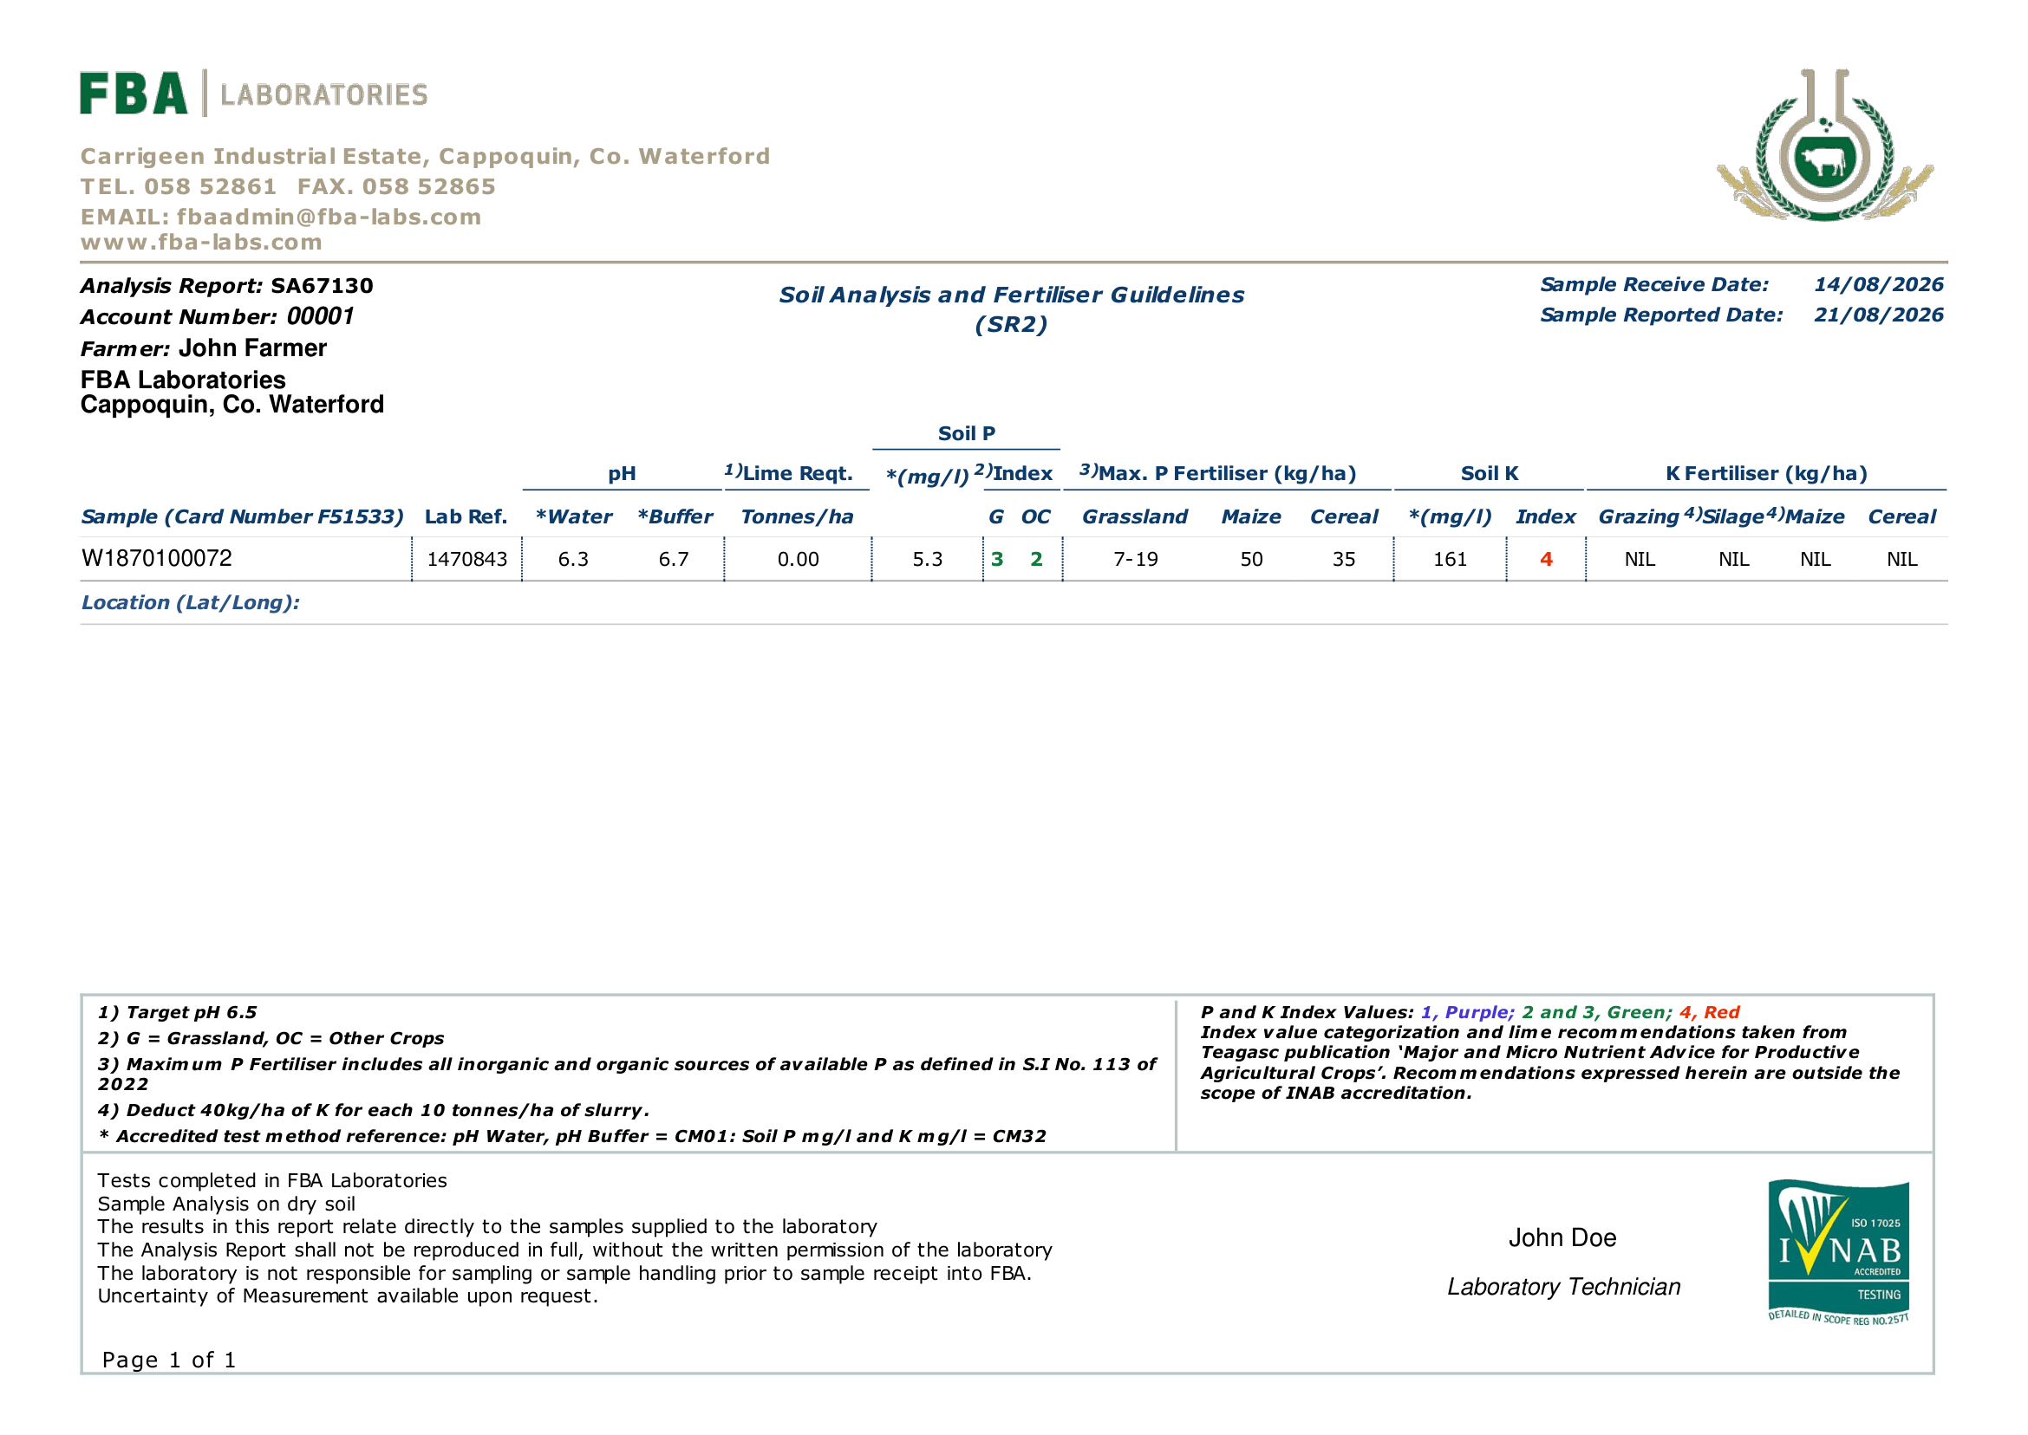
Task: Click the water pH value 6.3
Action: 573,559
